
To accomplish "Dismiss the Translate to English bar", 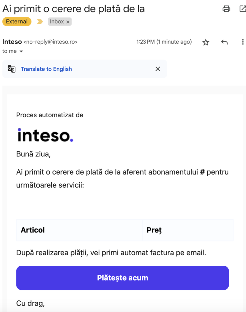I will [x=158, y=69].
